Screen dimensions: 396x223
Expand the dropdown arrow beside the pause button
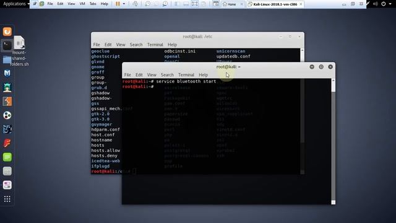[x=124, y=4]
